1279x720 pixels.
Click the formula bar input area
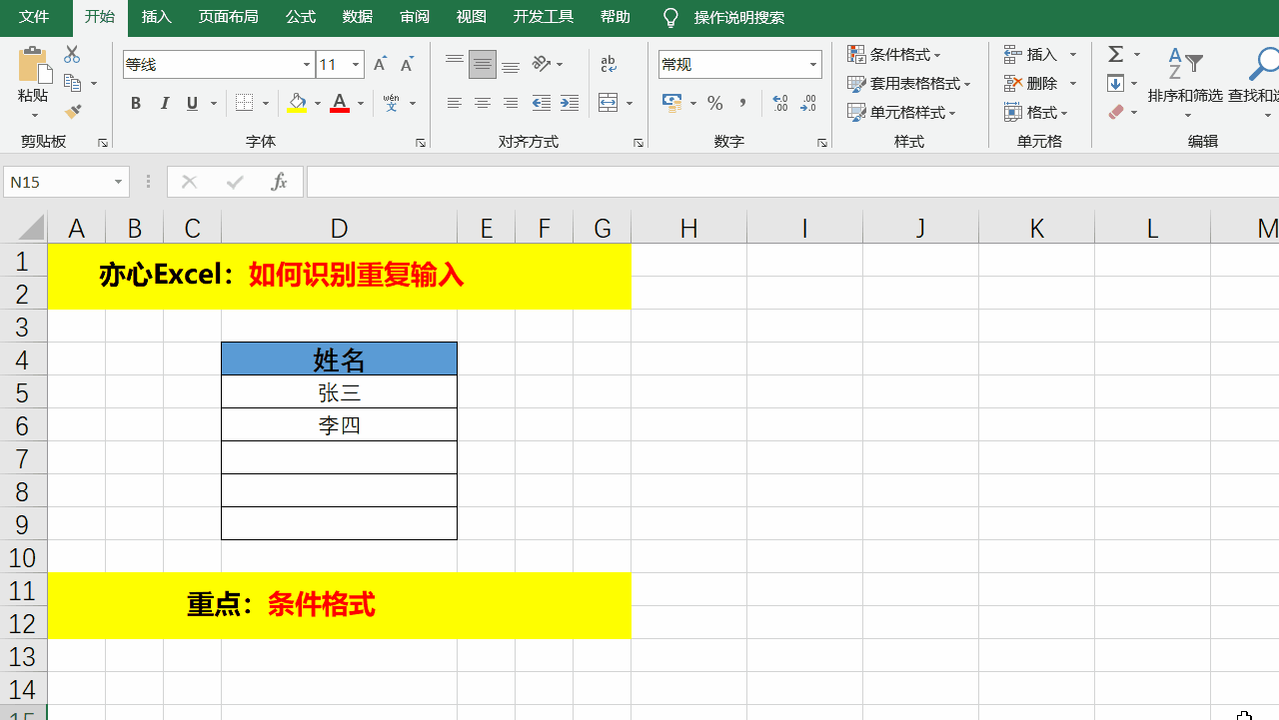(x=792, y=182)
